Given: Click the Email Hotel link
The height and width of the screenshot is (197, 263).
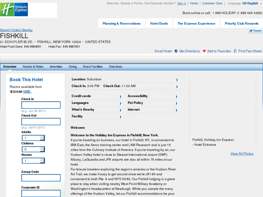Looking at the screenshot, I should tap(163, 51).
